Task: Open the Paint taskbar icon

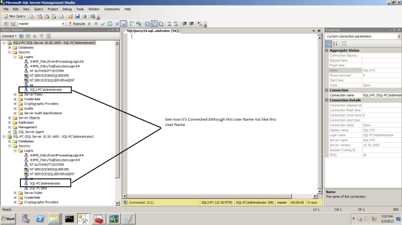Action: coord(128,219)
